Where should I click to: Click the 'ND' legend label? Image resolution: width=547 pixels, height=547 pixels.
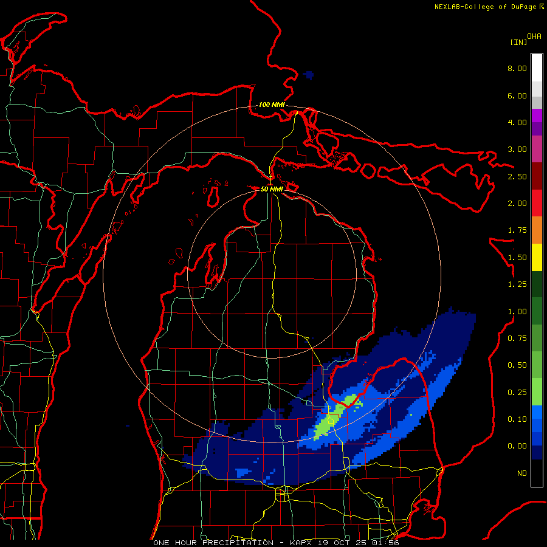pos(522,473)
